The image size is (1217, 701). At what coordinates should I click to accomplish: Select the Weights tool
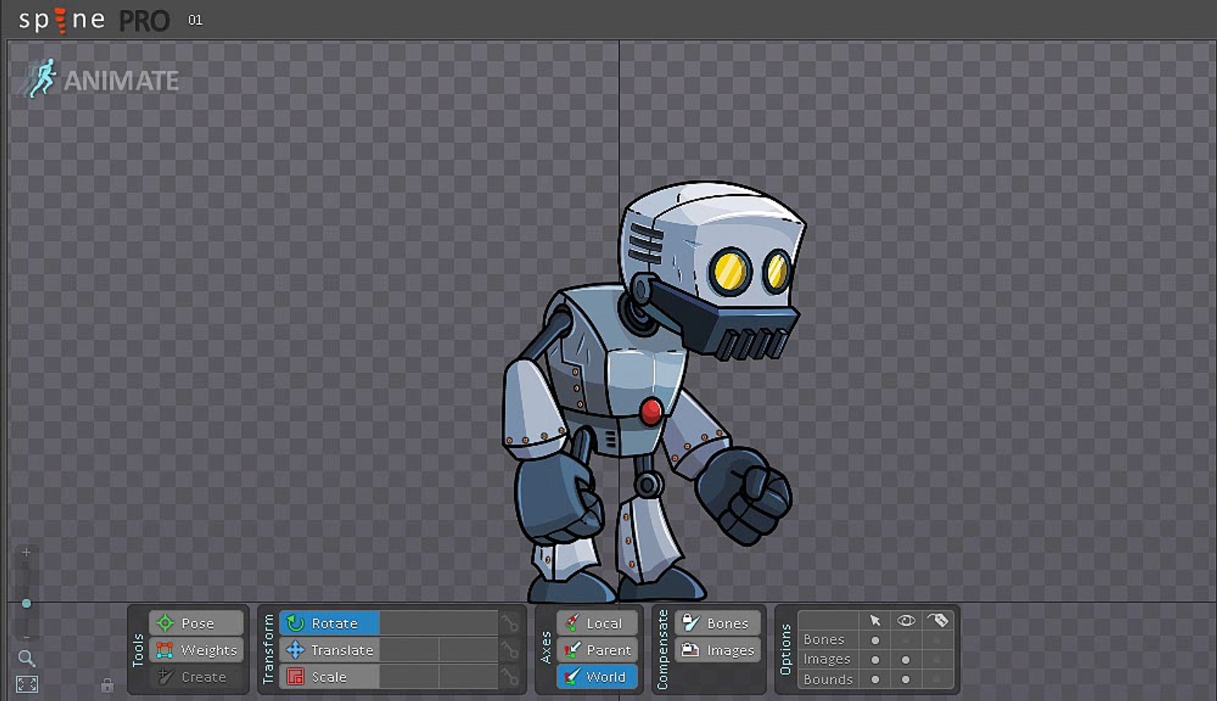[x=196, y=650]
